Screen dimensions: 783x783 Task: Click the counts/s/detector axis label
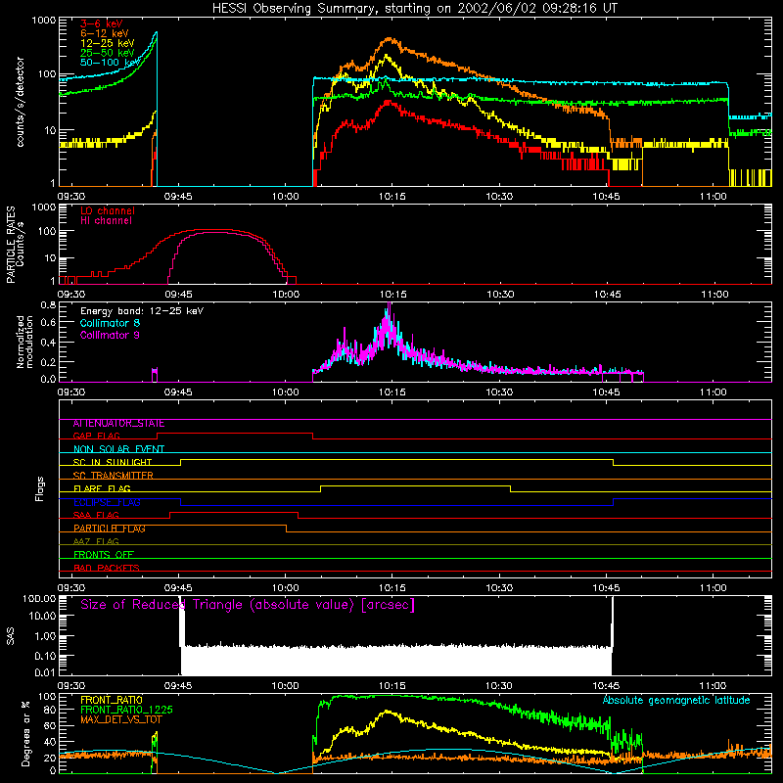tap(21, 102)
